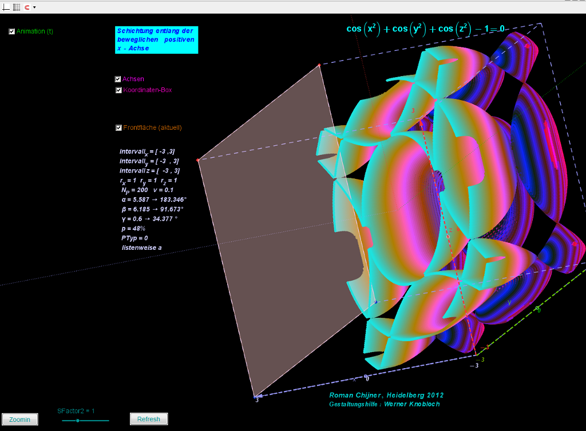Click the cyan 'Schichtung entlang' text box

156,40
